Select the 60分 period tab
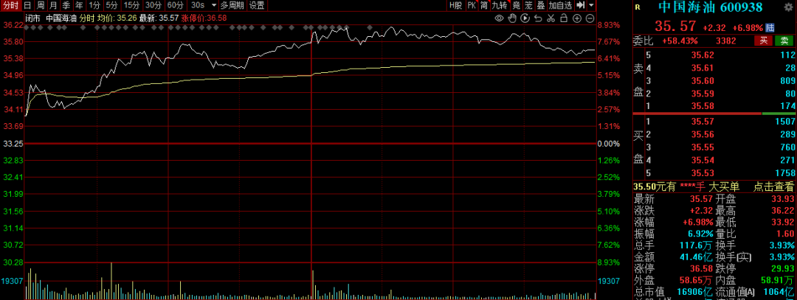 176,5
